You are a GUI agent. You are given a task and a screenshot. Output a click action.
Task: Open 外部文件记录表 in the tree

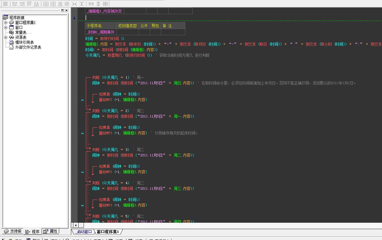(28, 47)
